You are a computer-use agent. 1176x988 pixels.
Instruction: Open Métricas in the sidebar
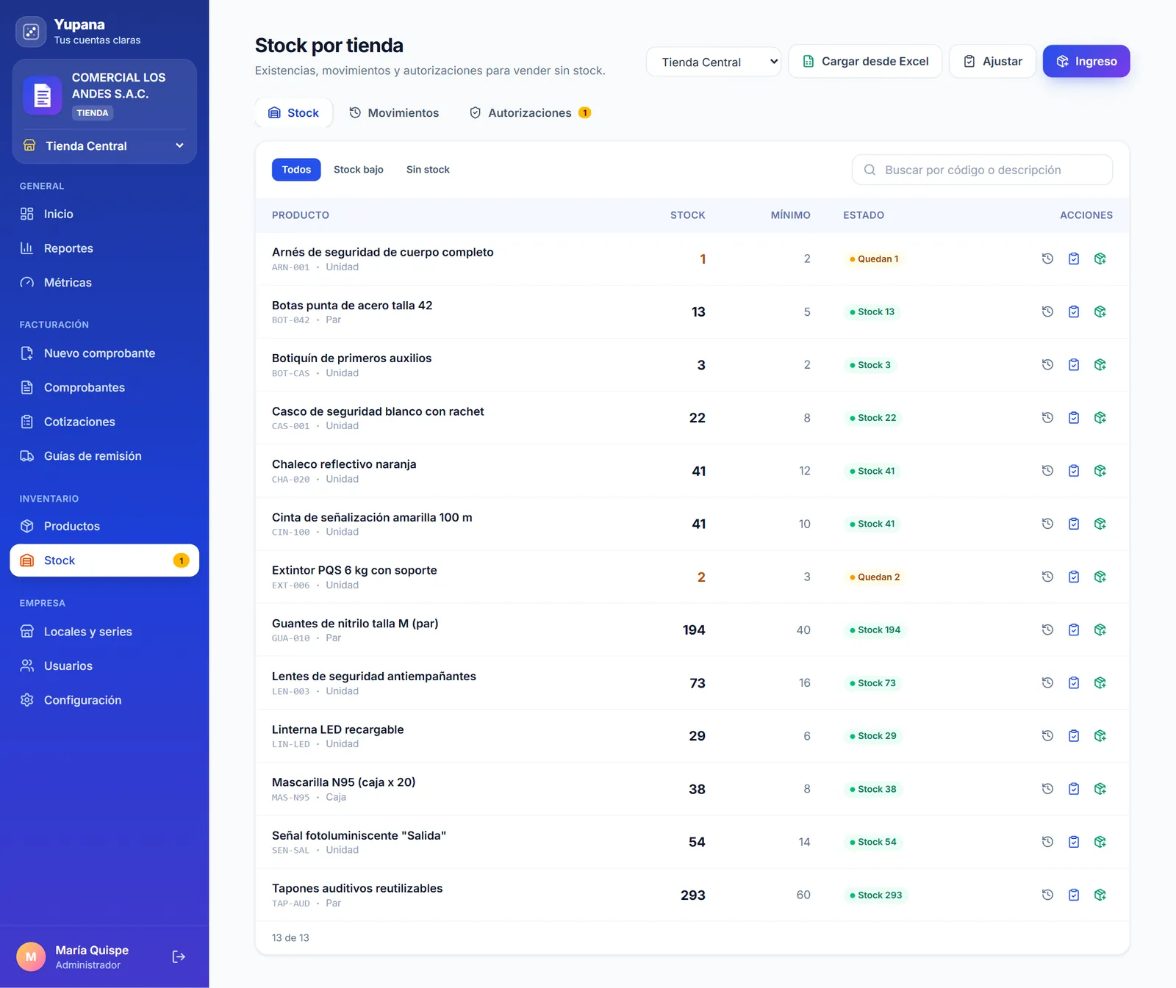tap(104, 282)
